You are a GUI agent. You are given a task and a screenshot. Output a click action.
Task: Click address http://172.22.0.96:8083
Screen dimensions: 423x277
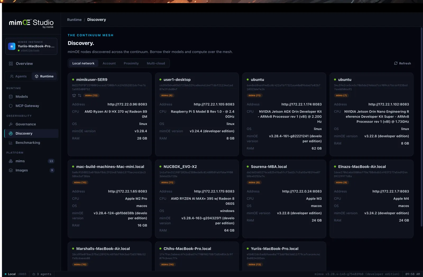point(127,104)
